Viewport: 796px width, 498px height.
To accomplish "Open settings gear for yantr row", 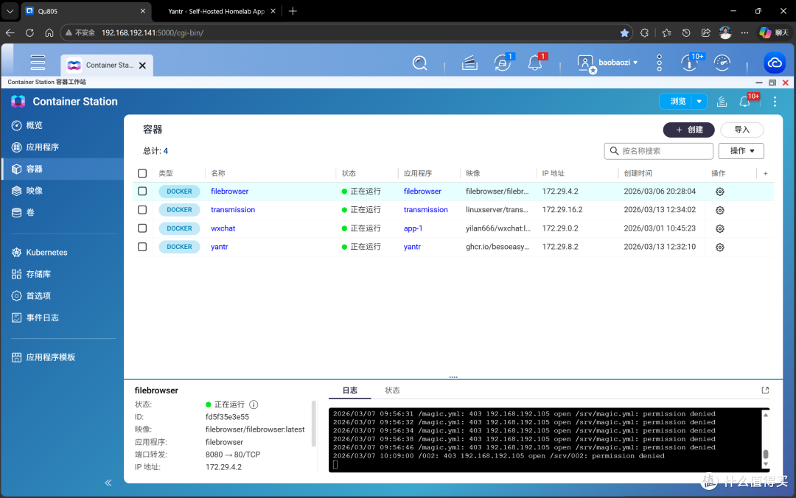I will [720, 248].
